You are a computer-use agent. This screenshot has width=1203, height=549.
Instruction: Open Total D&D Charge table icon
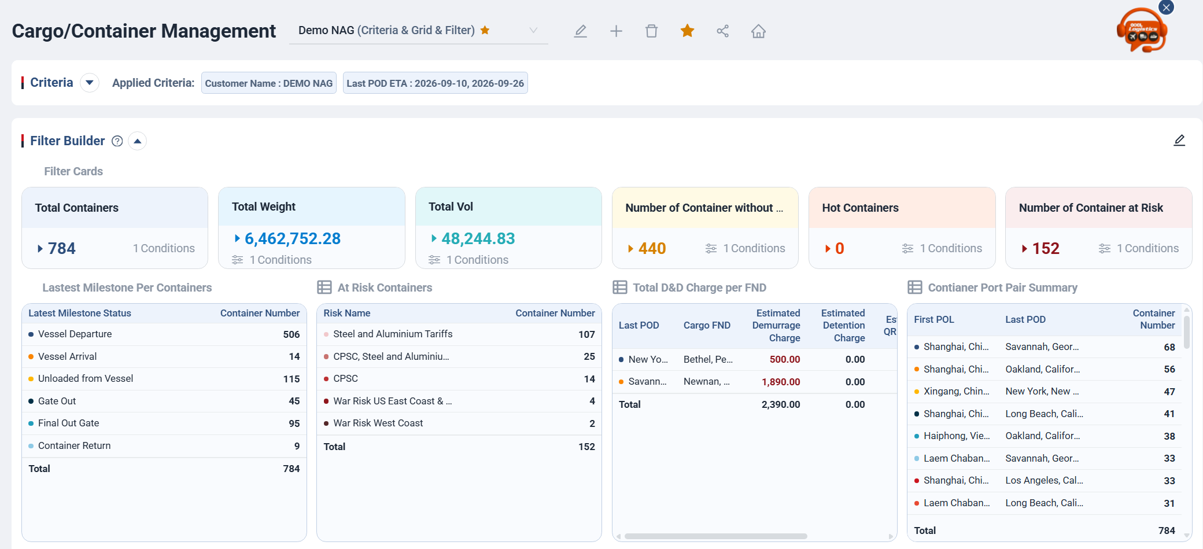(620, 288)
